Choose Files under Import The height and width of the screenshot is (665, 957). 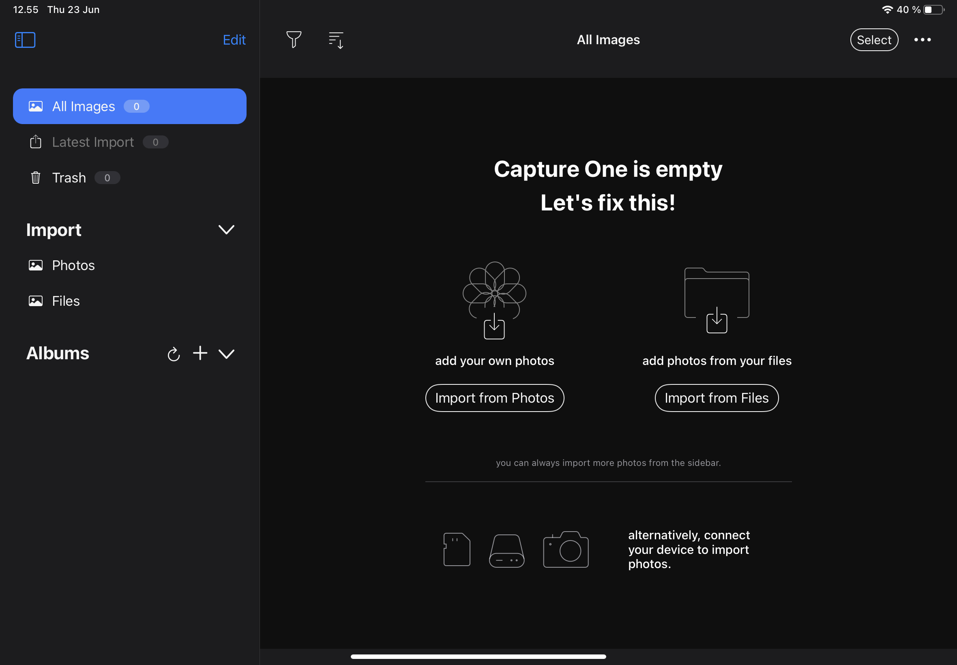(x=130, y=301)
